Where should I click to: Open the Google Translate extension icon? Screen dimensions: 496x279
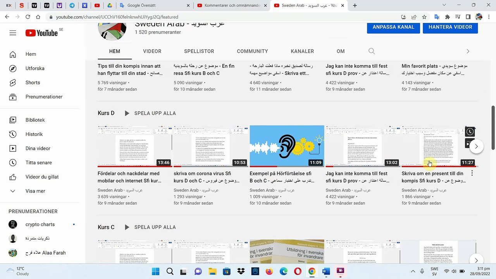coord(437,17)
